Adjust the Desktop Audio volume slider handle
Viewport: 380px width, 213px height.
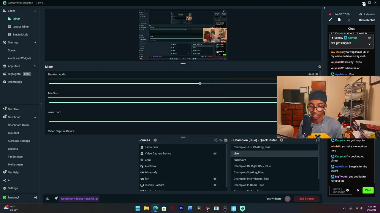[x=200, y=83]
